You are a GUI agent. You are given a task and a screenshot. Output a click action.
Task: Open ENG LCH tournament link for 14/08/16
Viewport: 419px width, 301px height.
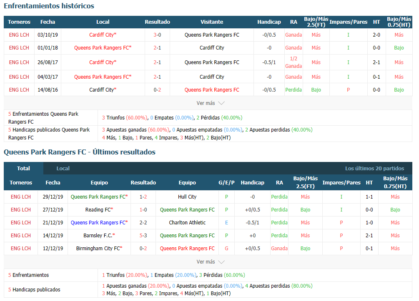(19, 90)
